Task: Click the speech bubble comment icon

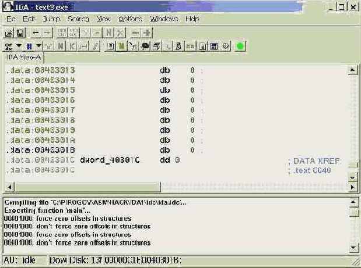Action: point(145,46)
